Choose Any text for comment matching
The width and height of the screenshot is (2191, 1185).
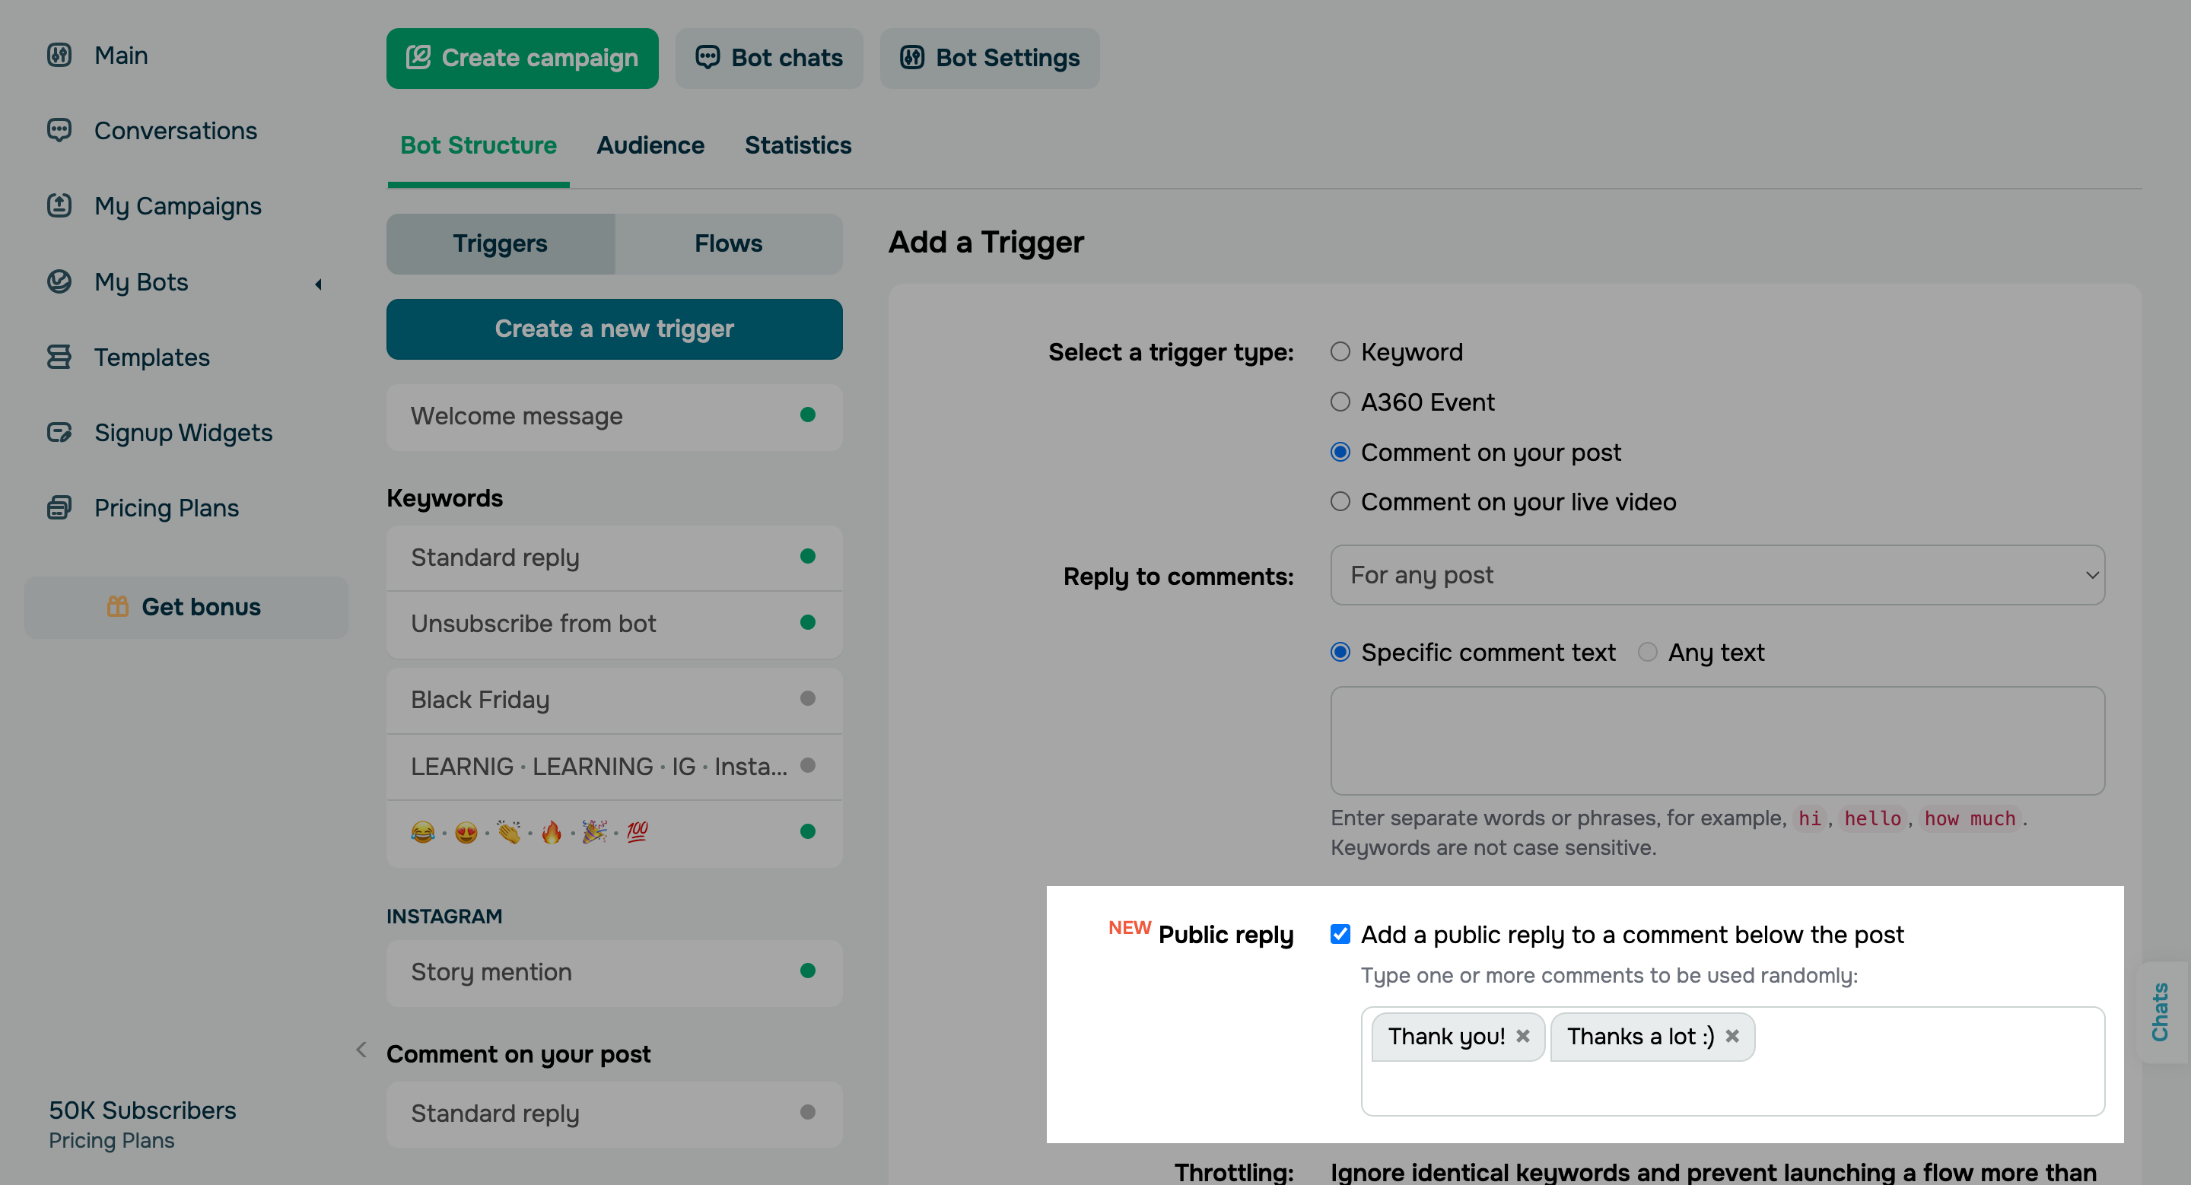pos(1648,652)
